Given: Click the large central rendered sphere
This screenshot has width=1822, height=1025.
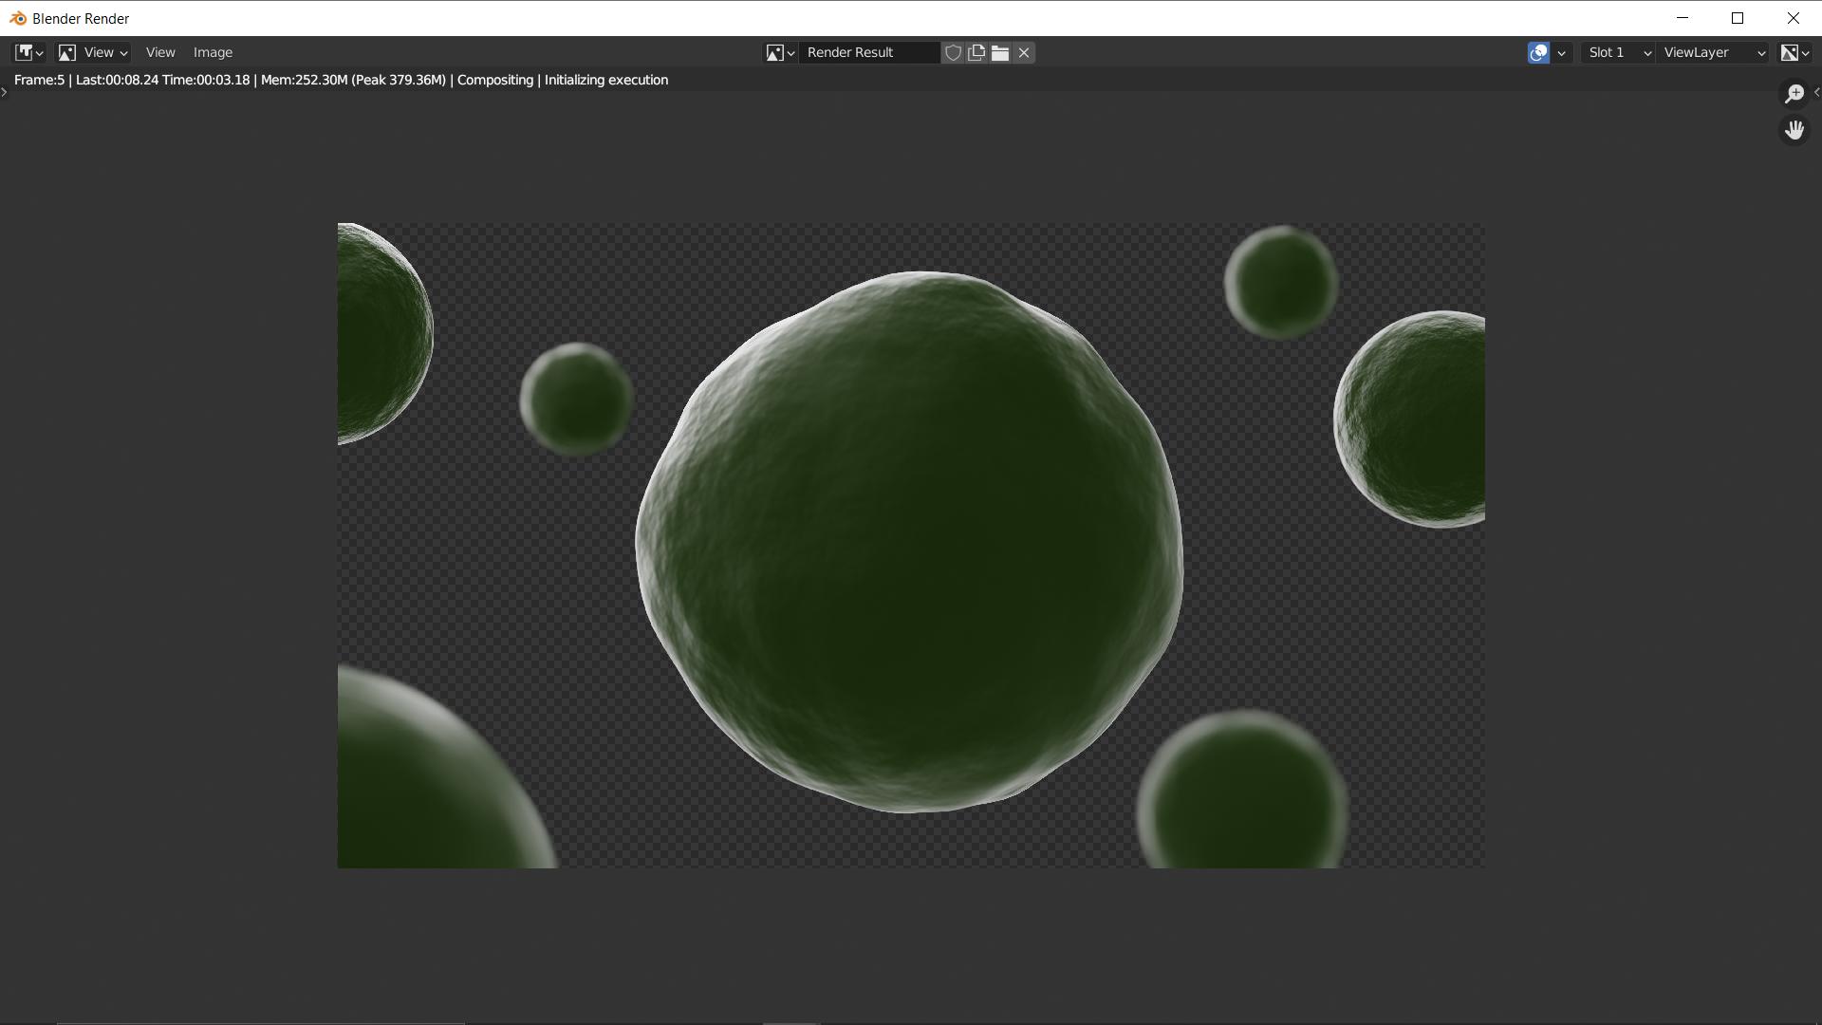Looking at the screenshot, I should (909, 542).
